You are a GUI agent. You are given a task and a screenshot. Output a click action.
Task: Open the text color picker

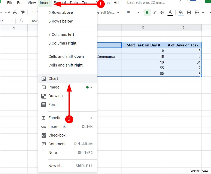pos(170,13)
